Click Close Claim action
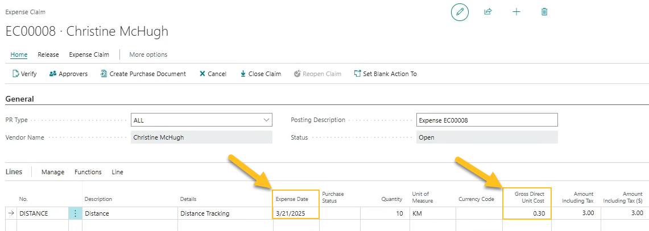The image size is (649, 231). [261, 74]
